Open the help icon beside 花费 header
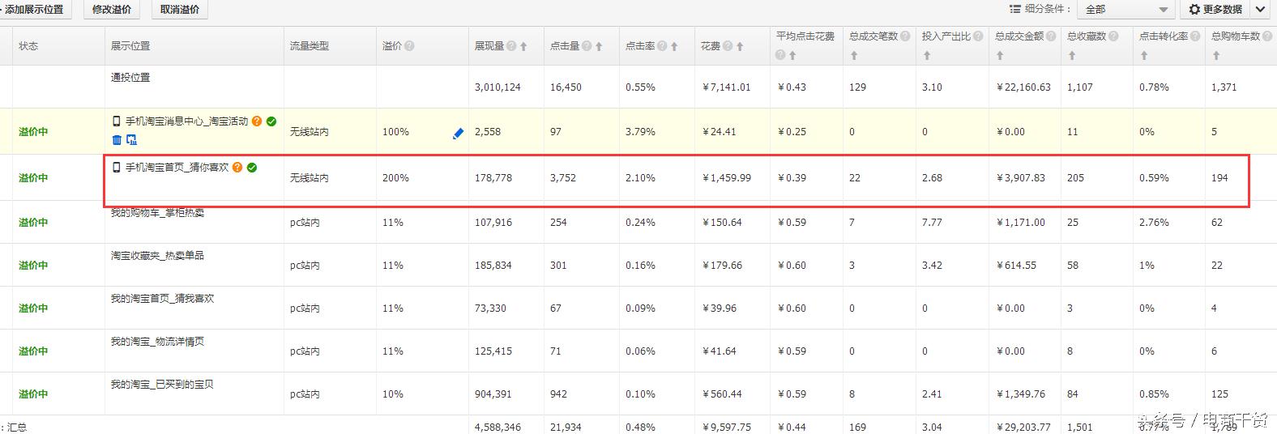The image size is (1277, 434). tap(728, 46)
